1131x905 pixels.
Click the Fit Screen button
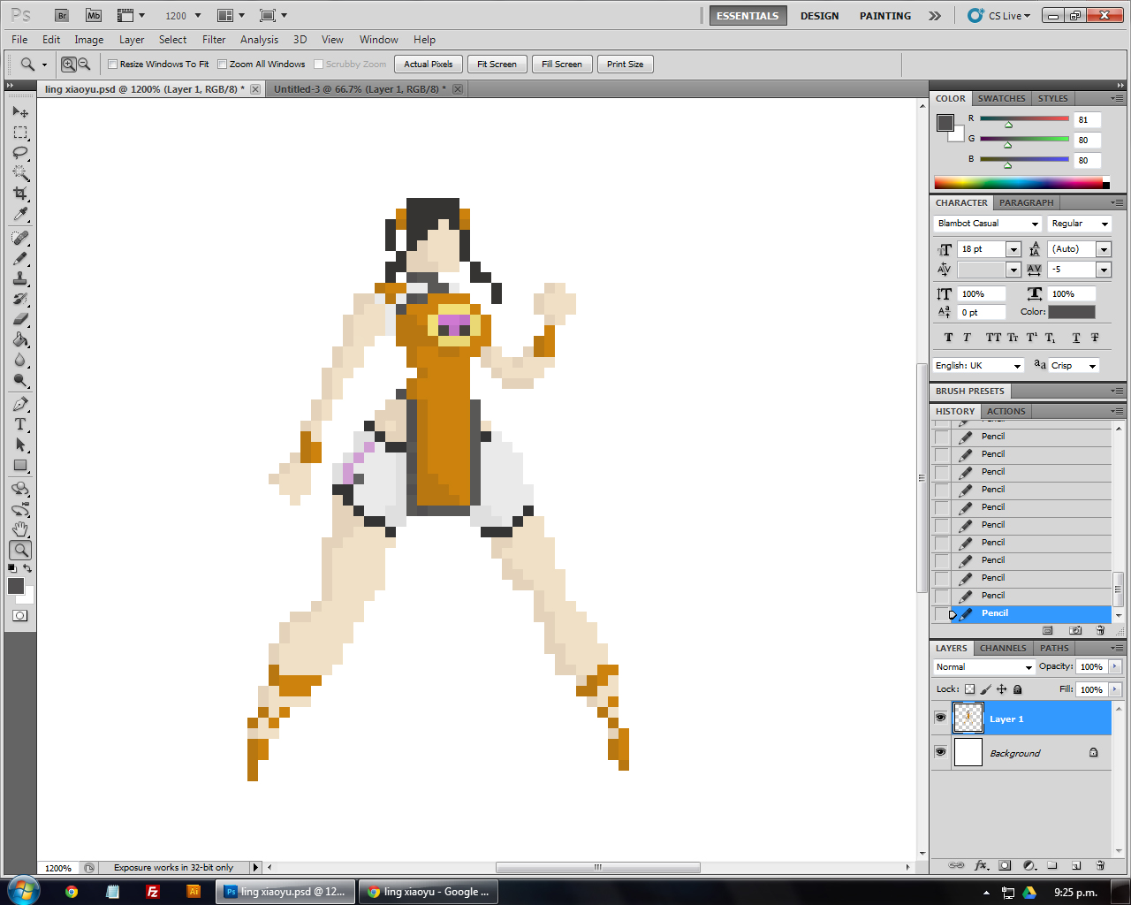(497, 65)
